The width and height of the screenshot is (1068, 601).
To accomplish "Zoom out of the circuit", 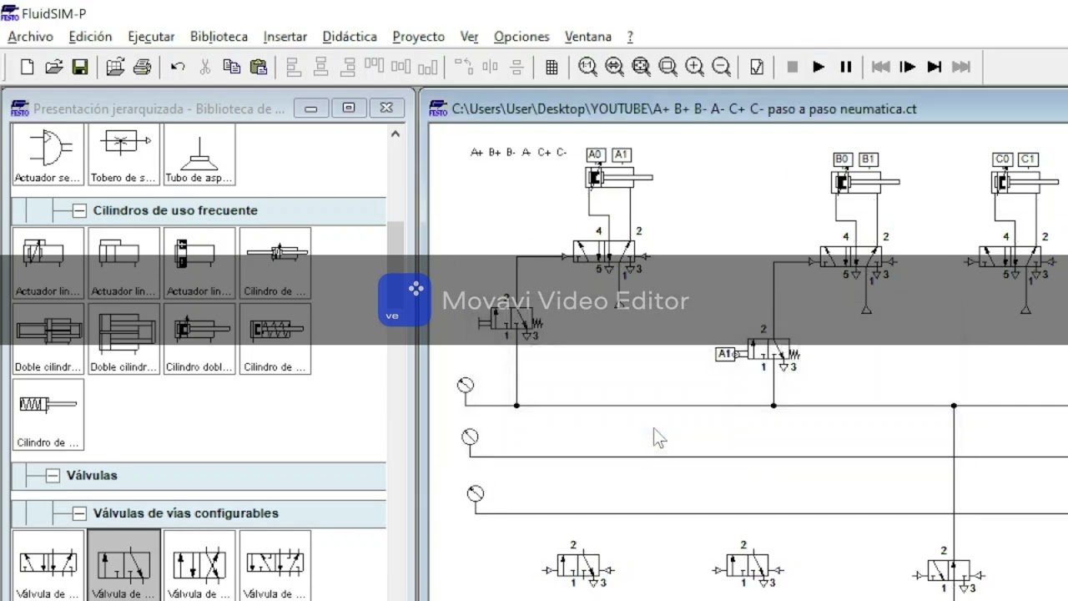I will tap(722, 67).
